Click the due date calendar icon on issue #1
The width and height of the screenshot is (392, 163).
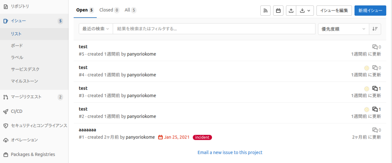[160, 137]
